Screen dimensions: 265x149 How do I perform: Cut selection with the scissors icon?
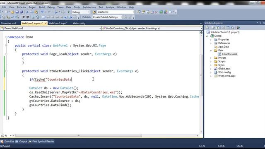tap(27, 12)
